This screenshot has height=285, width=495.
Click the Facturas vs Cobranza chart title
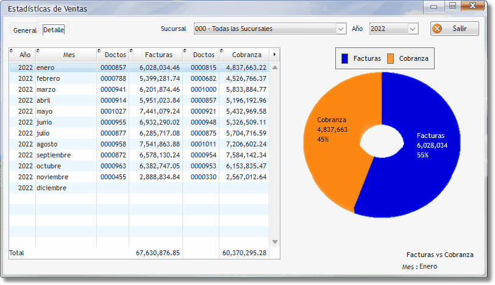coord(440,255)
